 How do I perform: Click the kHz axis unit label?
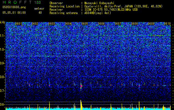tap(2, 22)
